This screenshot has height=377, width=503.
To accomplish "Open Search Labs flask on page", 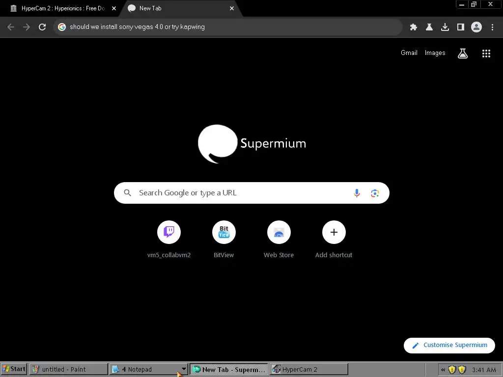I will pos(463,53).
